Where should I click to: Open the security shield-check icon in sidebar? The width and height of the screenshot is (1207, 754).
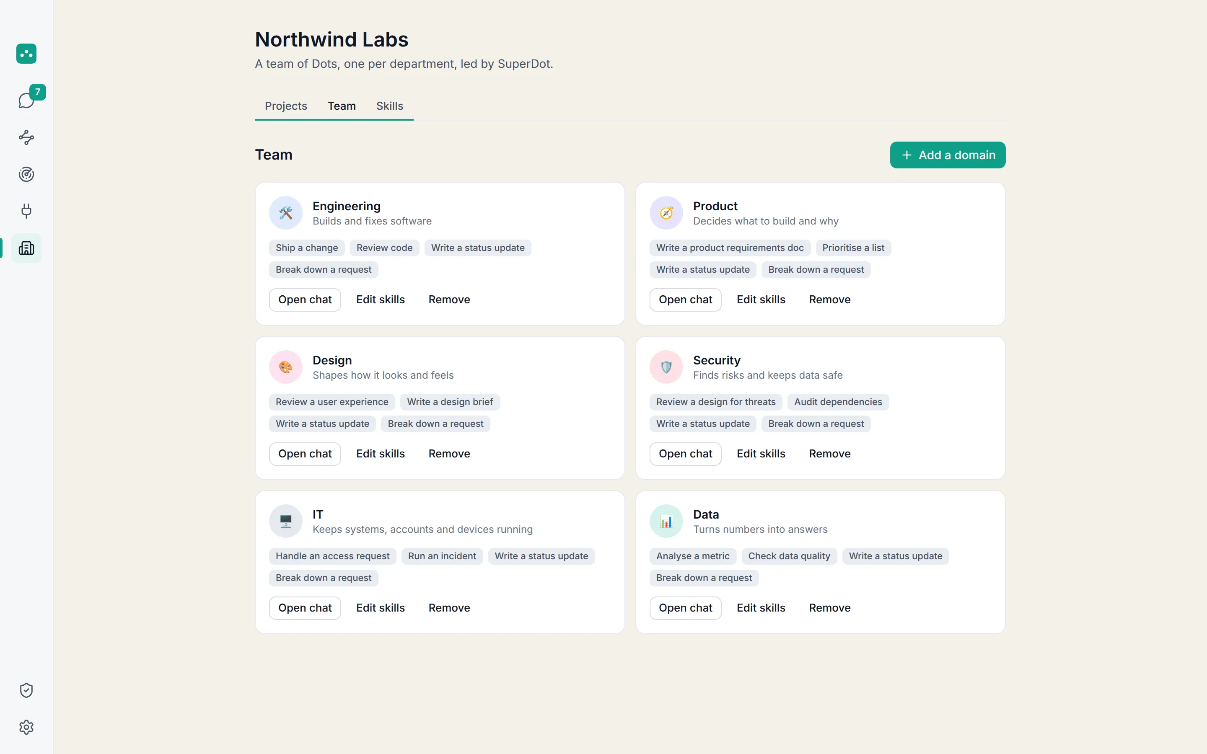coord(26,690)
